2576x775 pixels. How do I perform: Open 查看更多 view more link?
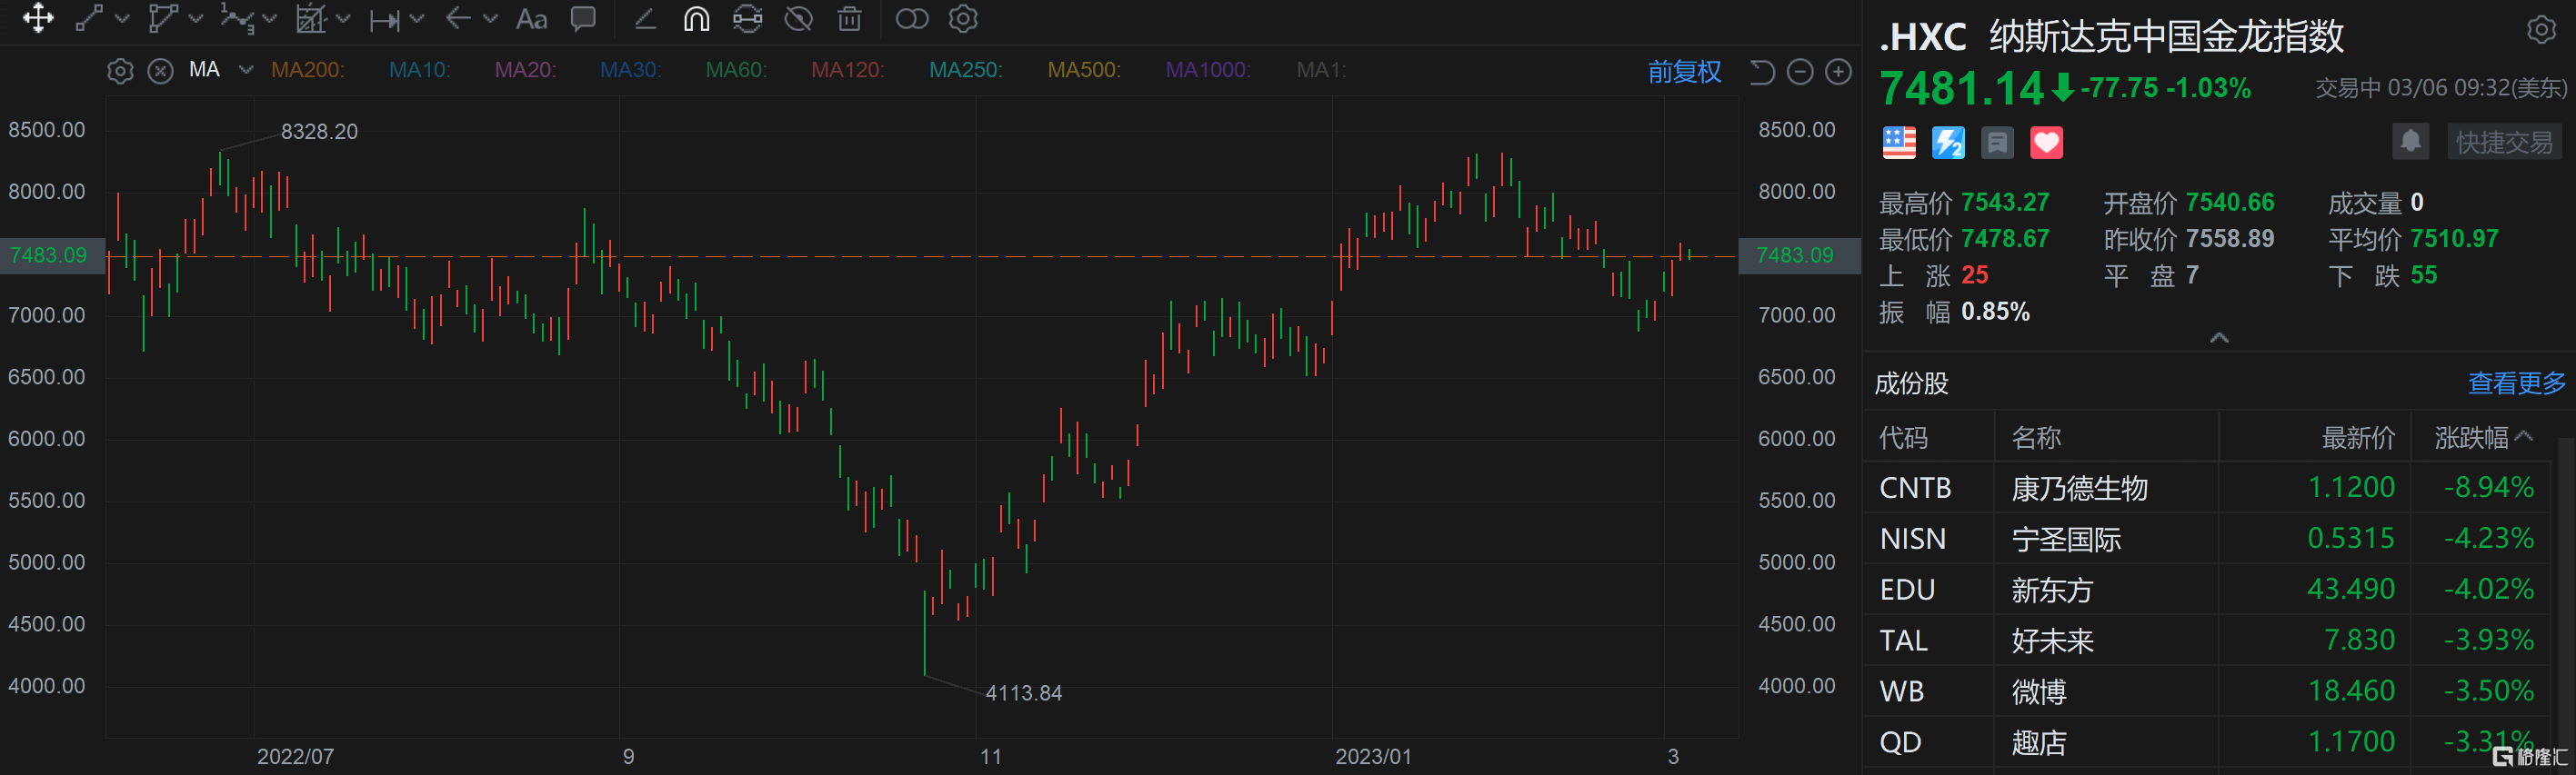[2516, 383]
